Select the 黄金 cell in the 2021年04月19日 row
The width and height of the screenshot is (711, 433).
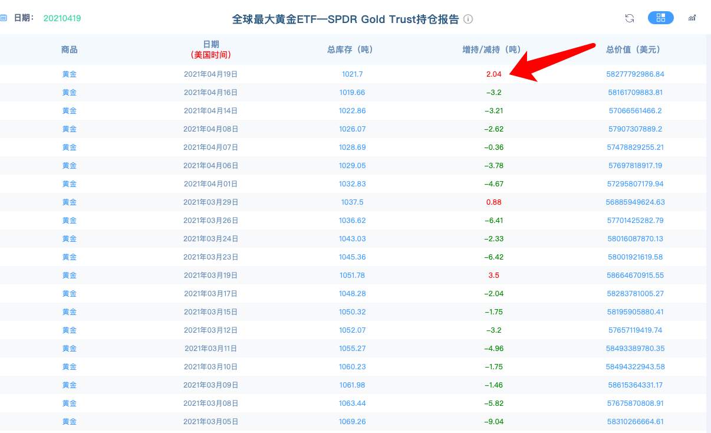point(70,74)
